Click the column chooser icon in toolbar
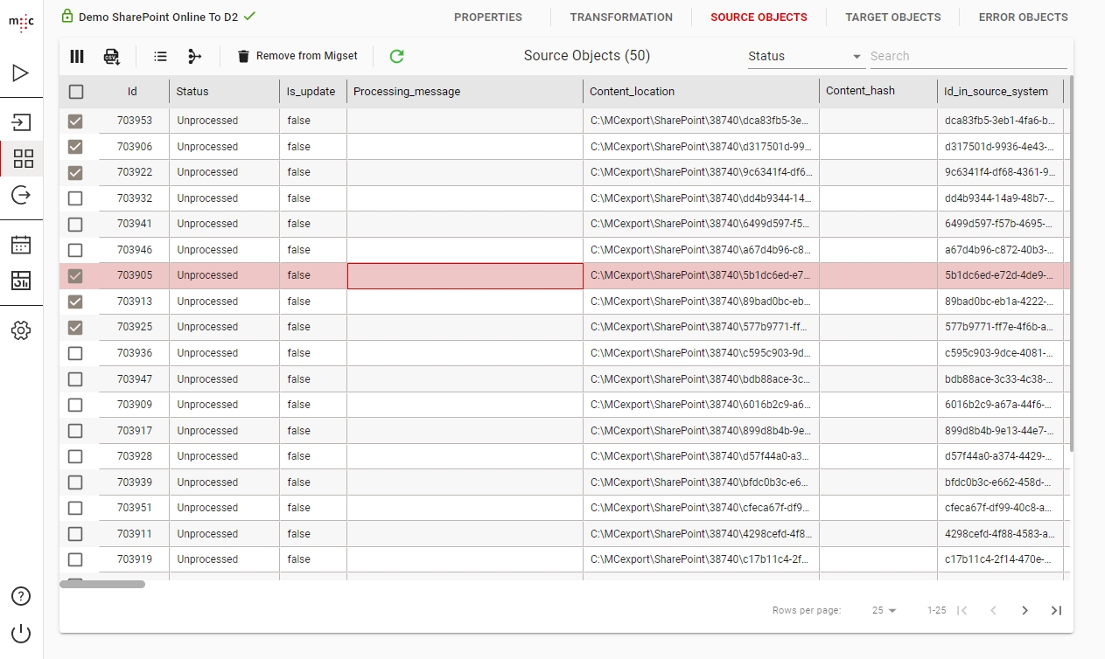The image size is (1105, 659). coord(77,57)
